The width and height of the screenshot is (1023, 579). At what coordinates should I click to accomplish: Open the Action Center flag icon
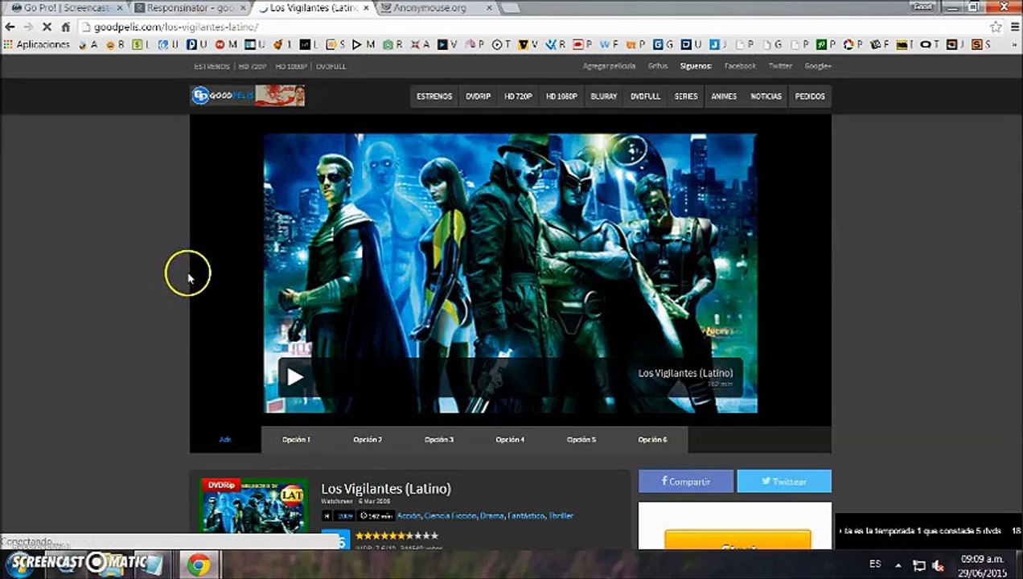tap(918, 565)
